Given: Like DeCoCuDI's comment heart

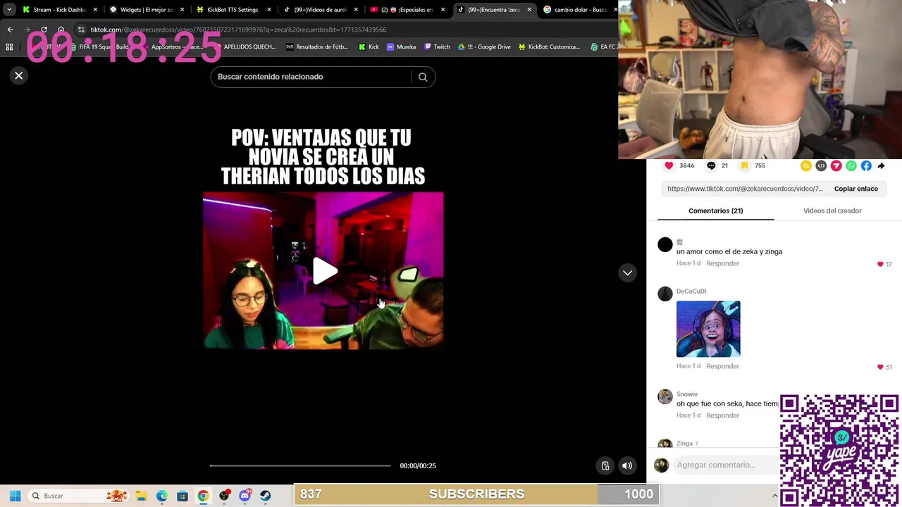Looking at the screenshot, I should pyautogui.click(x=880, y=367).
